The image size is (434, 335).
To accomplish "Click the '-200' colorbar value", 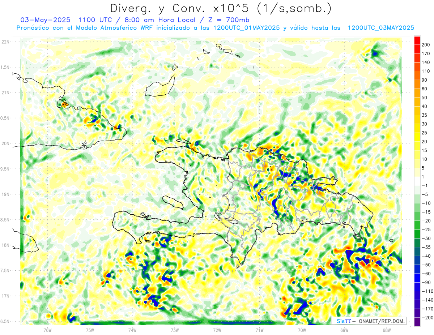I will click(428, 318).
